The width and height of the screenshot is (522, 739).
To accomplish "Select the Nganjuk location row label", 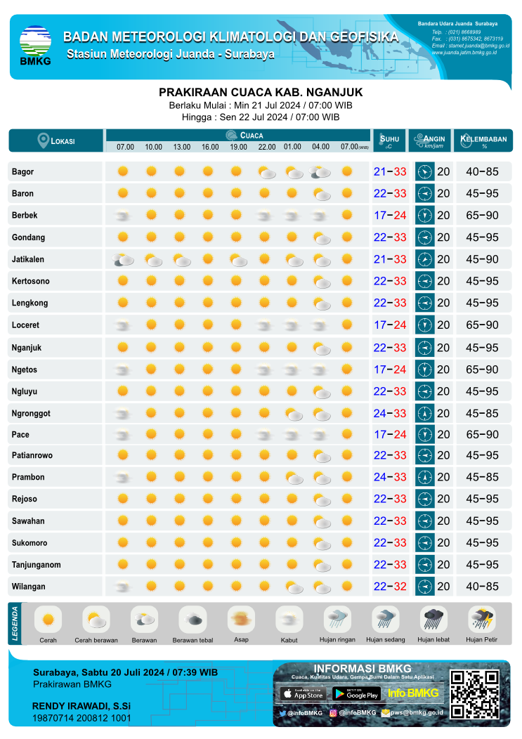I will coord(27,348).
